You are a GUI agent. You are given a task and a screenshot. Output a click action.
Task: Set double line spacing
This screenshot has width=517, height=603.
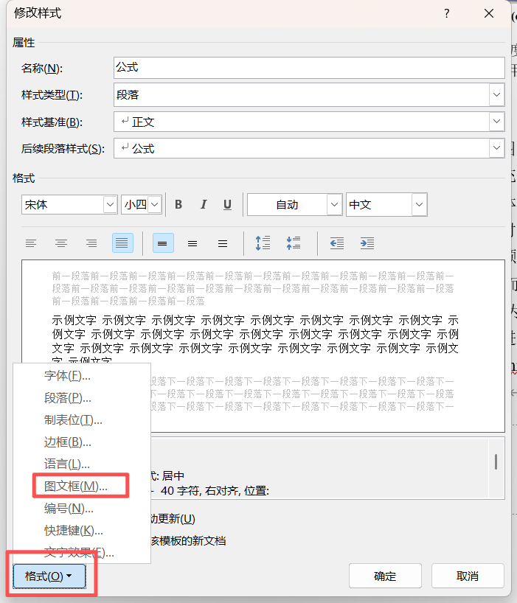pyautogui.click(x=222, y=243)
